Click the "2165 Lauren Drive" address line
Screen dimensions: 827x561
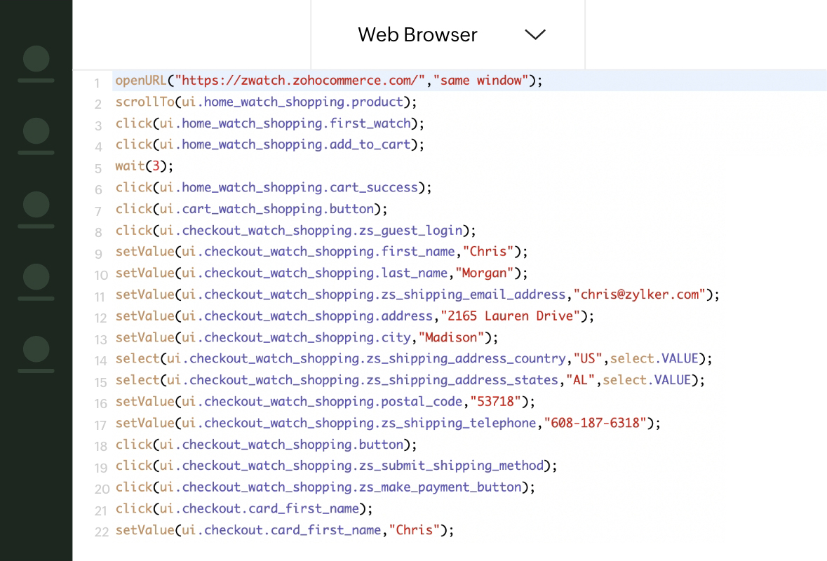coord(354,316)
